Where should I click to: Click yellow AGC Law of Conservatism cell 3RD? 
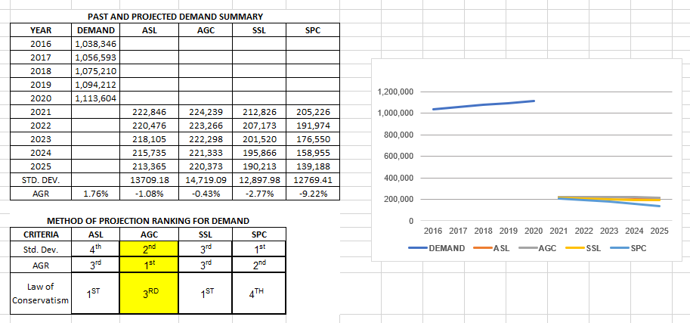coord(149,293)
